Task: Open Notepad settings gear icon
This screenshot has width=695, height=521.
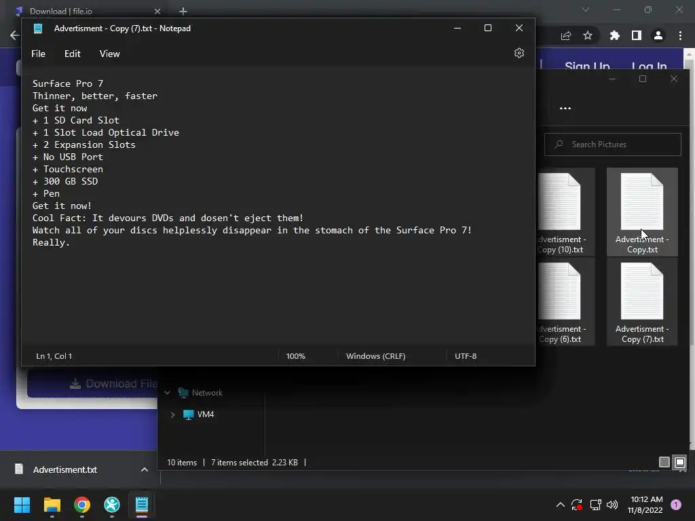Action: 519,53
